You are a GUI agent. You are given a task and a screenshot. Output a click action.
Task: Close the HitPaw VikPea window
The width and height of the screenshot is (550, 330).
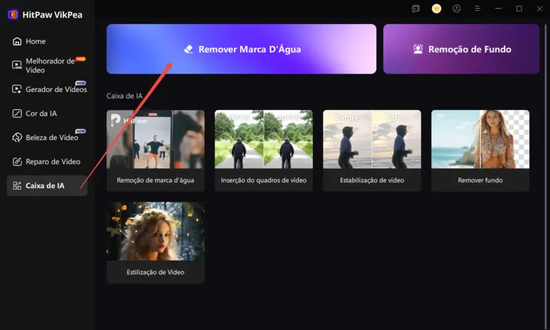[x=540, y=9]
